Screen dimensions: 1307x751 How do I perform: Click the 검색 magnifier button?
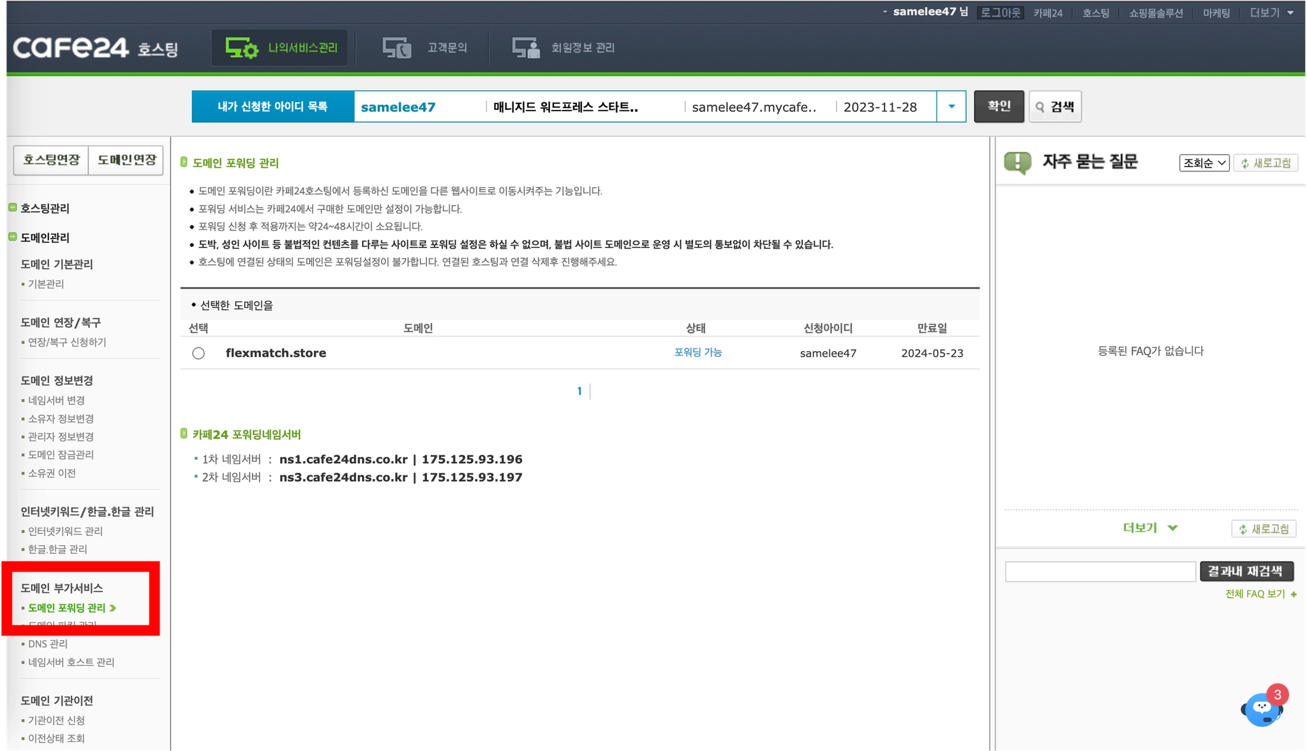pyautogui.click(x=1055, y=107)
